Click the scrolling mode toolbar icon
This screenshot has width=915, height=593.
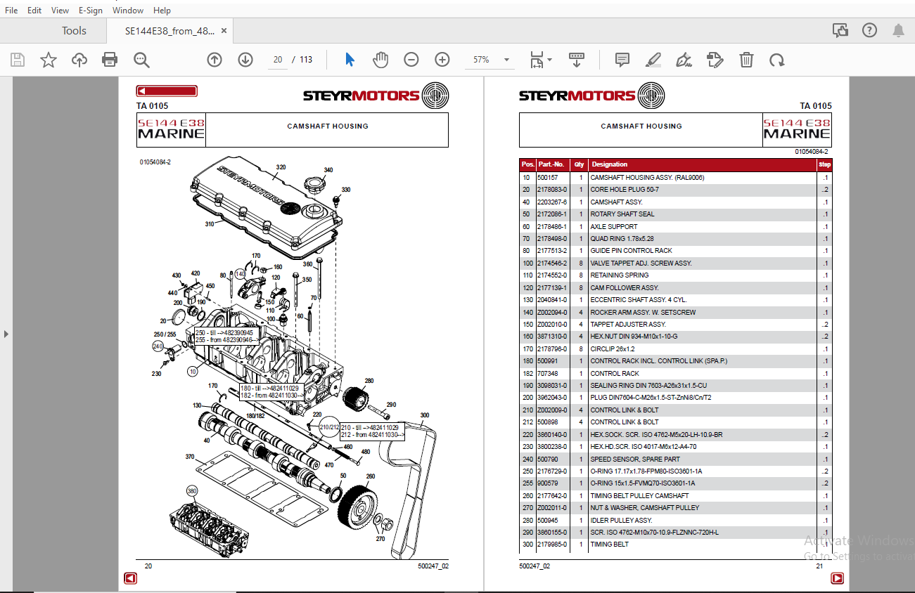(x=577, y=60)
